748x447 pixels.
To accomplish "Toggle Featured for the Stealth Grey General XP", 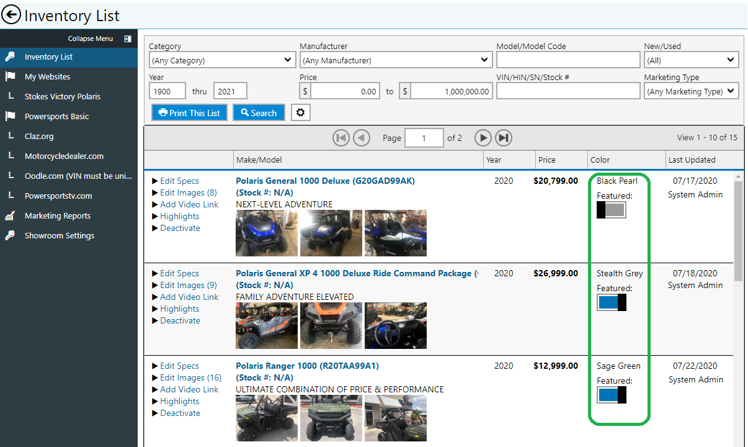I will click(x=611, y=302).
